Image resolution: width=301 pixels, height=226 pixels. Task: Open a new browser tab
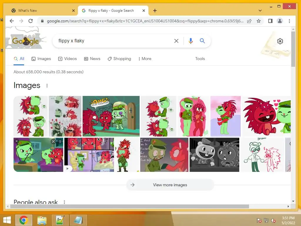tap(155, 11)
